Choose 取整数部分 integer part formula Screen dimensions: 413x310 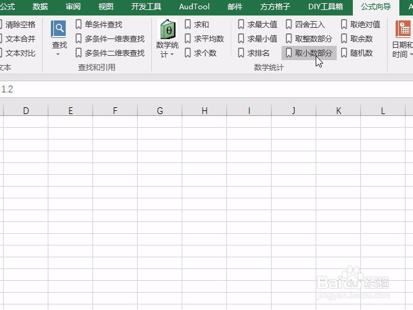309,38
